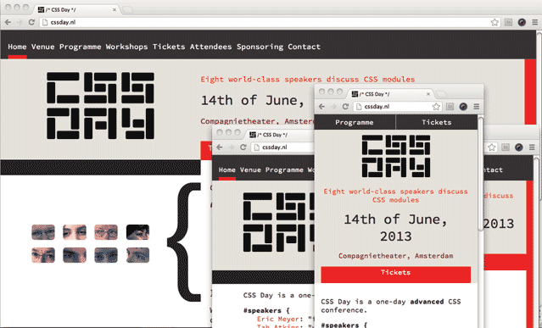Image resolution: width=542 pixels, height=328 pixels.
Task: Click the back arrow in the middle browser window
Action: tap(220, 147)
